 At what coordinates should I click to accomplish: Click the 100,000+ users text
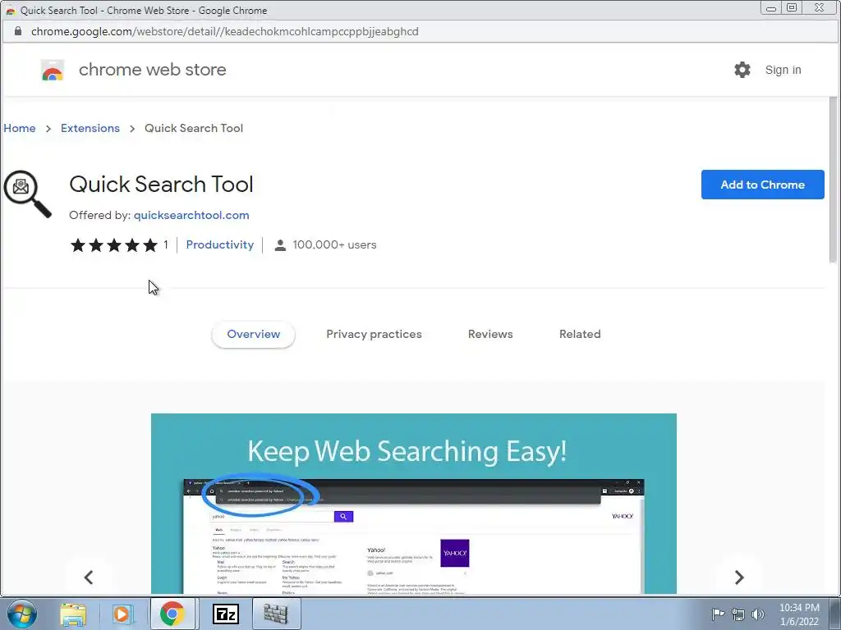coord(335,244)
